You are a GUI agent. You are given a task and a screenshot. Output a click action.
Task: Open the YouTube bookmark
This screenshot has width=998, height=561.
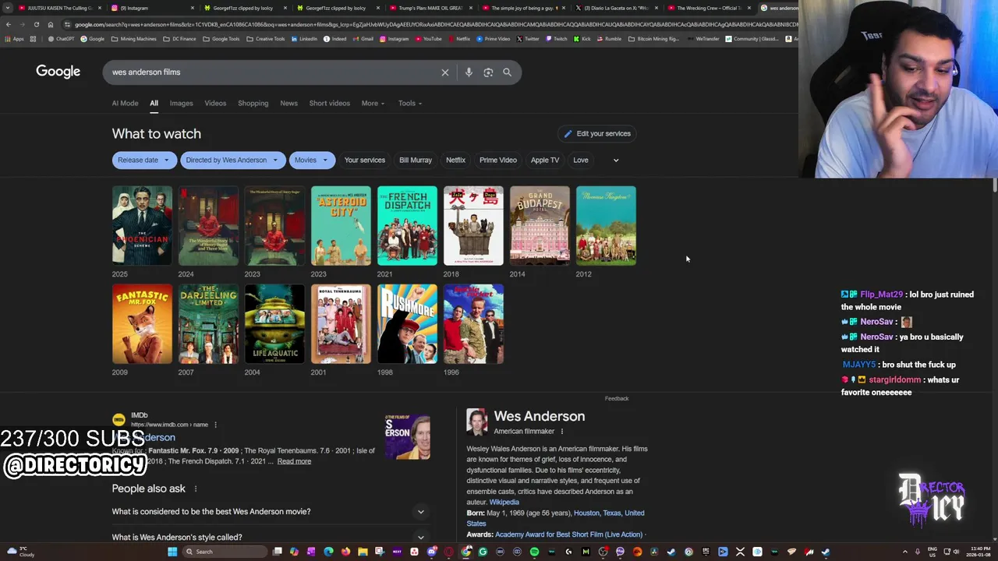coord(428,39)
